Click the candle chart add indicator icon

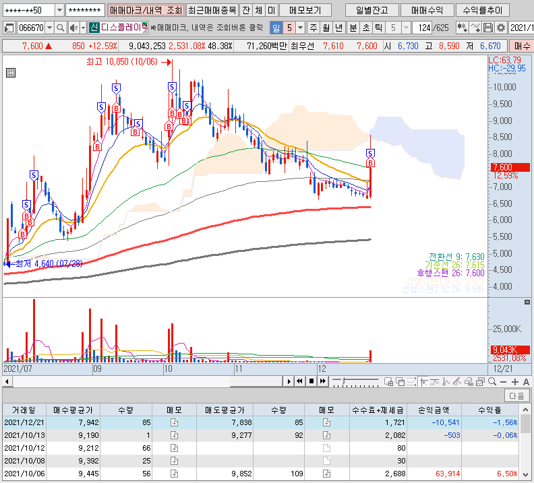click(x=462, y=28)
